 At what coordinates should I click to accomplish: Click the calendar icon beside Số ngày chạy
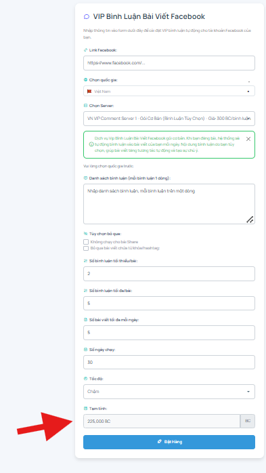85,350
